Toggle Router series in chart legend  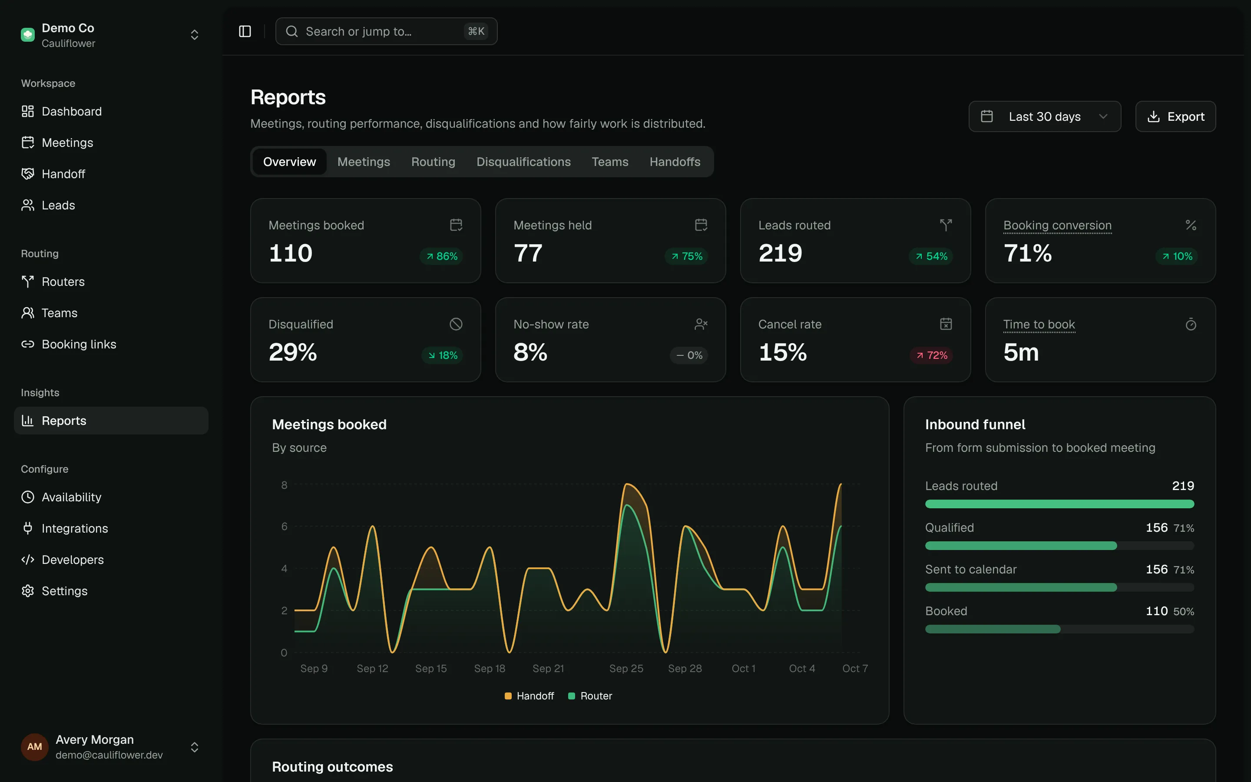[x=590, y=696]
